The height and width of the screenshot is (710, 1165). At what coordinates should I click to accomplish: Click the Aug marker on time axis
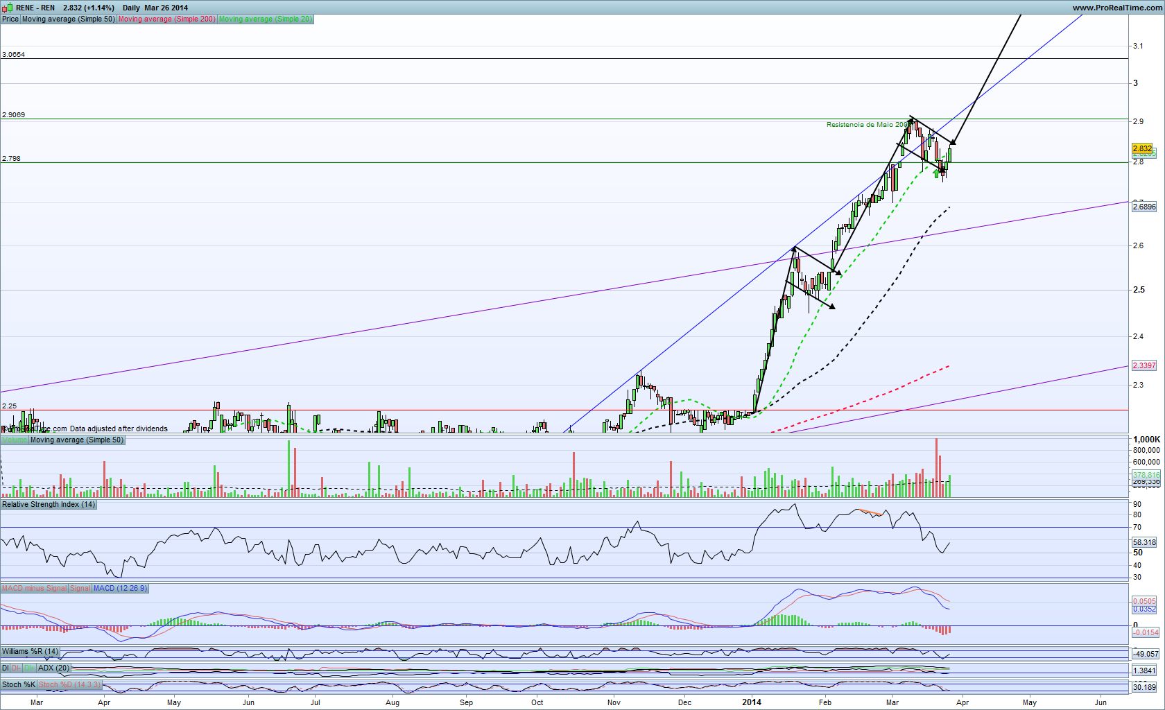392,702
